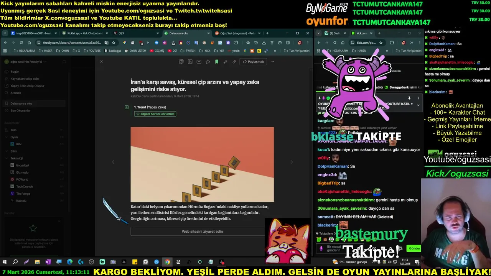The width and height of the screenshot is (491, 276).
Task: Open Chrome downloads icon
Action: pyautogui.click(x=264, y=43)
